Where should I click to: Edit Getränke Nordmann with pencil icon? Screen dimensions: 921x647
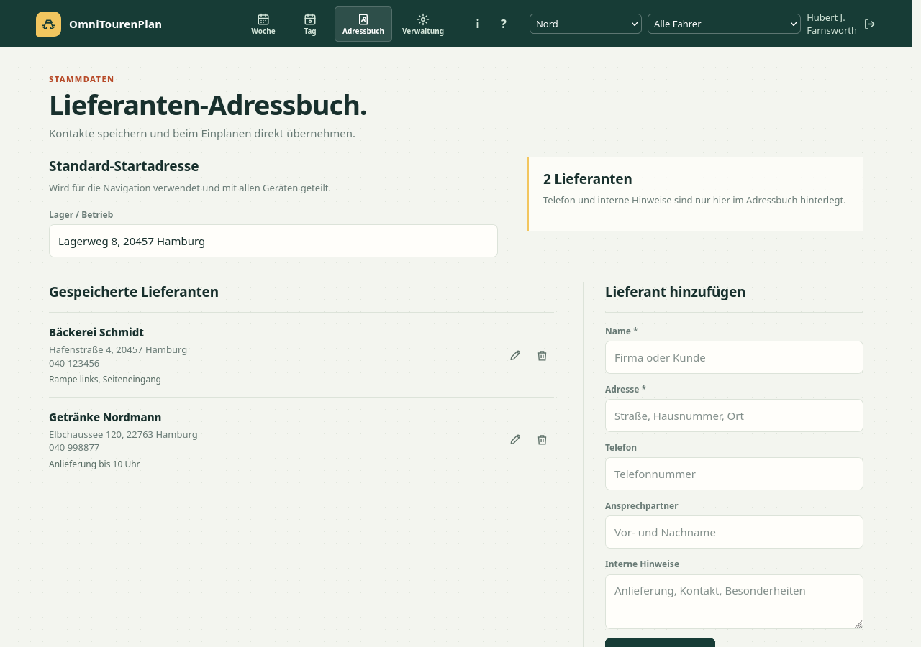515,439
